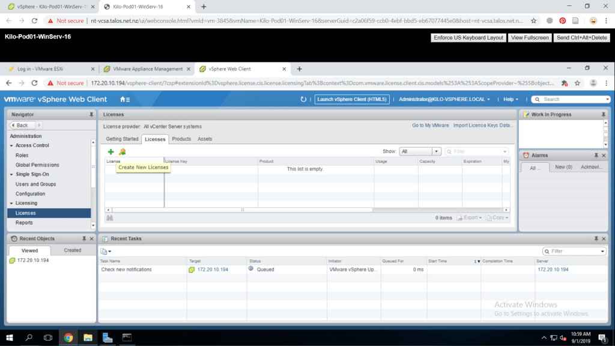Collapse the Single Sign-On tree section

tap(11, 174)
